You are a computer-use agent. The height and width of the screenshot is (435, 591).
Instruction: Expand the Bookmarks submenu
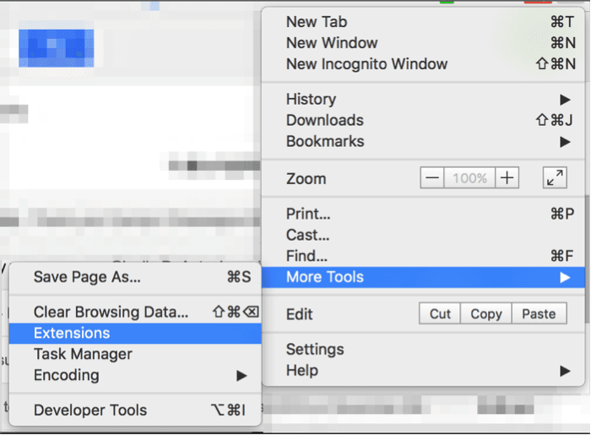324,142
